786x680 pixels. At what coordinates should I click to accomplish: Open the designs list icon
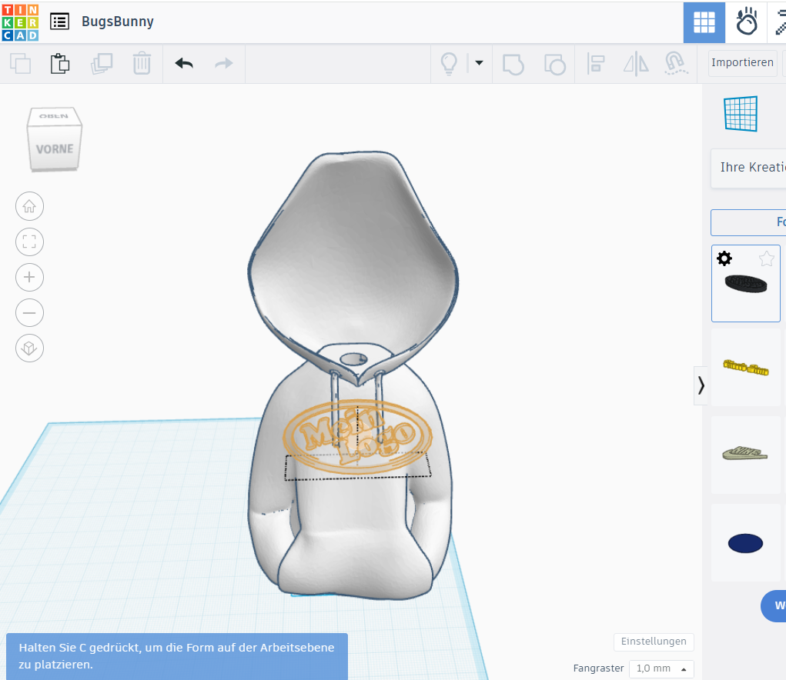[x=59, y=22]
